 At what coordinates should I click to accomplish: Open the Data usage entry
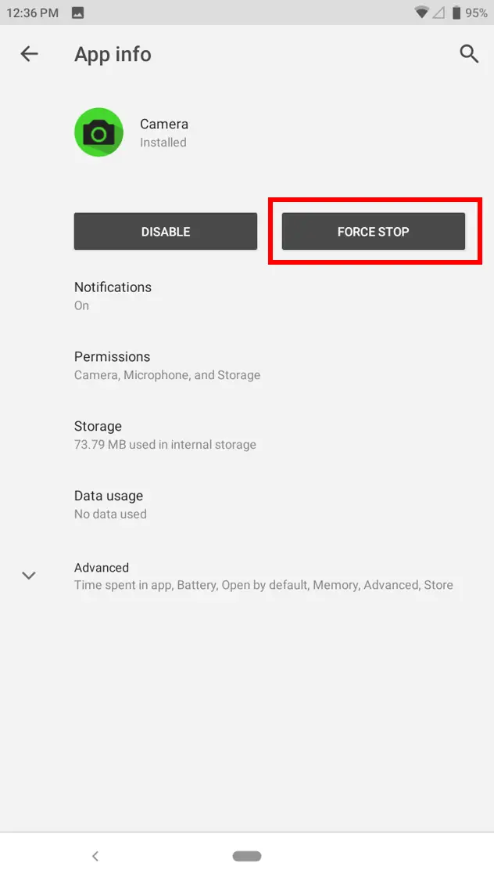pyautogui.click(x=109, y=504)
